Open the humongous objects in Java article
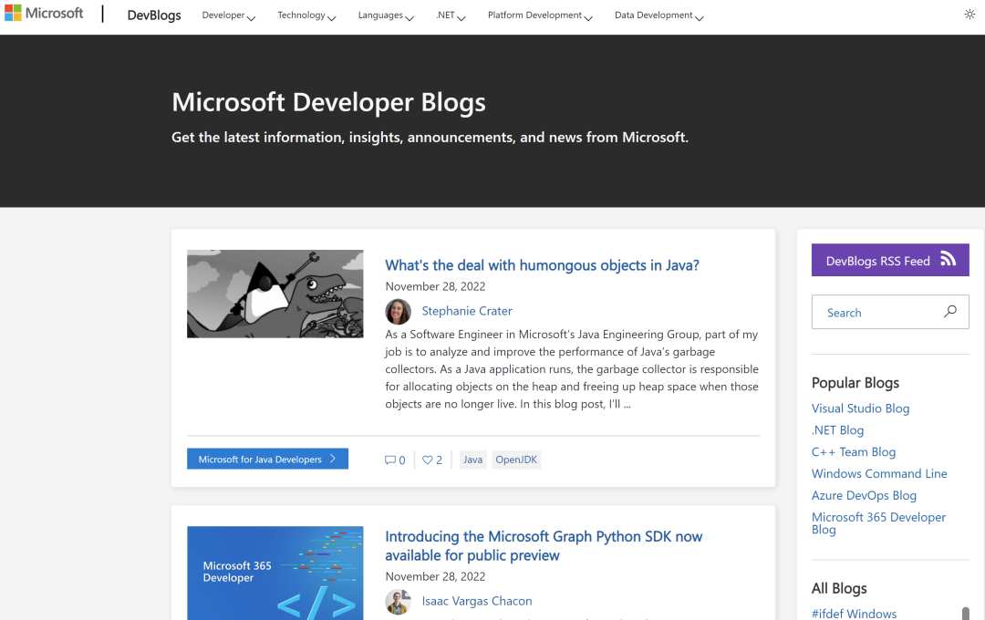 tap(542, 265)
